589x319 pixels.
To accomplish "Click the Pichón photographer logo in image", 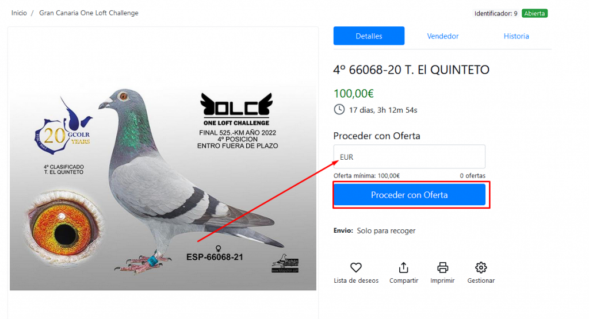I will [285, 263].
